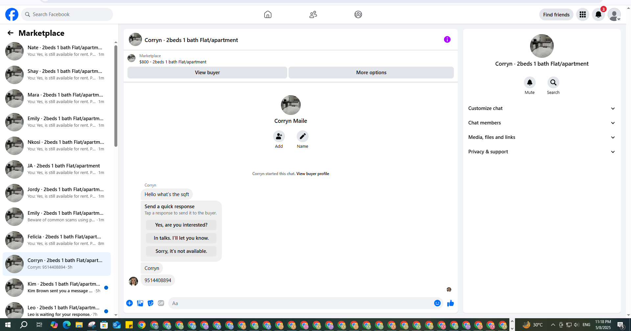The width and height of the screenshot is (631, 331).
Task: Open the Windows Start menu
Action: click(8, 325)
